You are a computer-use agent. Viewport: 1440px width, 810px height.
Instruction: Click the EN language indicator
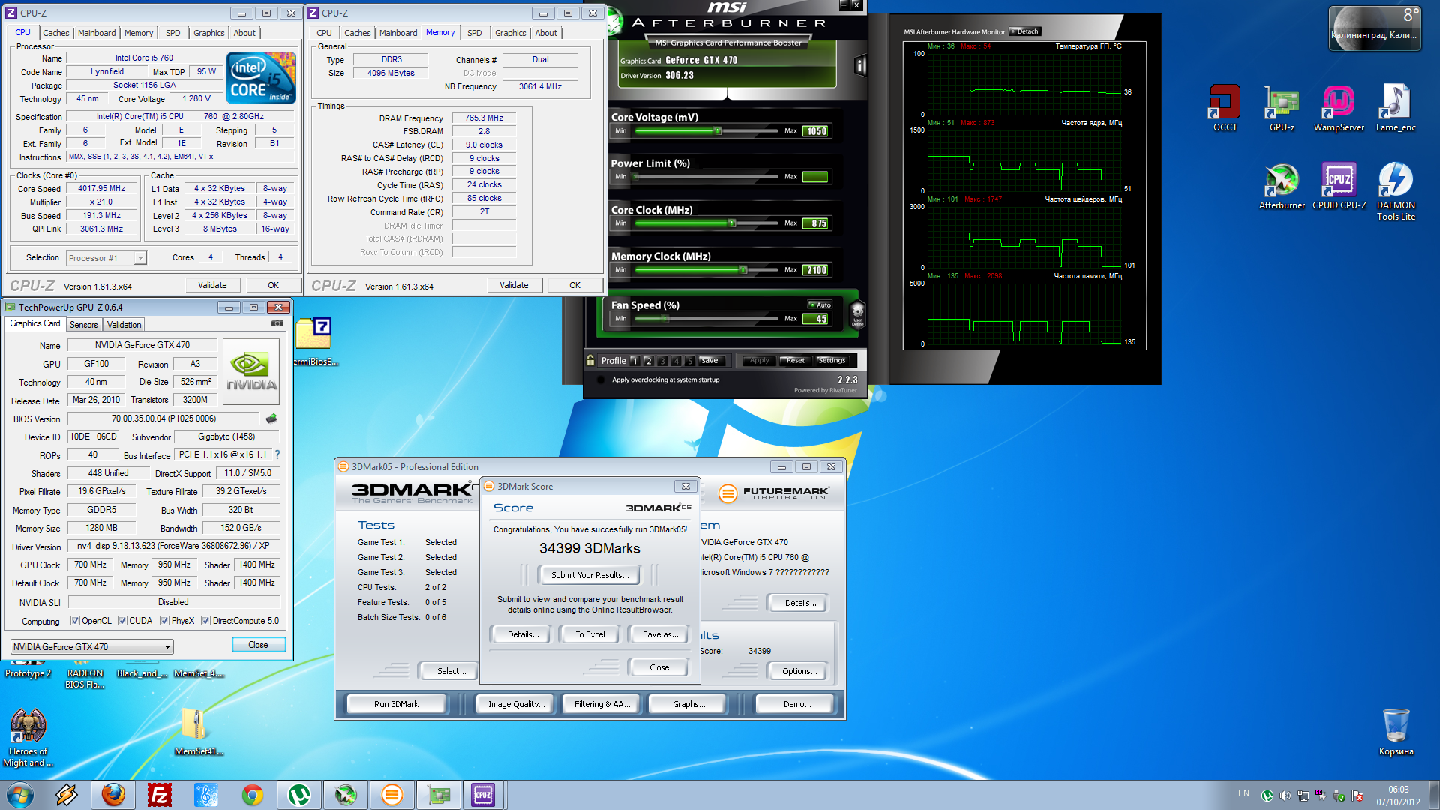pyautogui.click(x=1243, y=793)
